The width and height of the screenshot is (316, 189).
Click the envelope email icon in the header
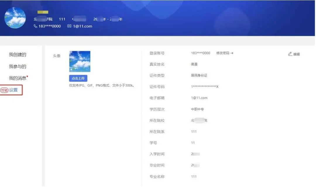pos(69,26)
